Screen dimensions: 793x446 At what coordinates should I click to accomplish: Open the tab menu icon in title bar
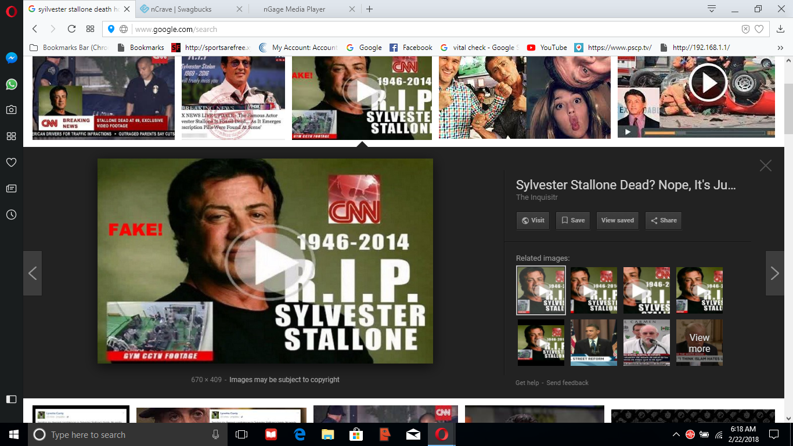pos(712,9)
